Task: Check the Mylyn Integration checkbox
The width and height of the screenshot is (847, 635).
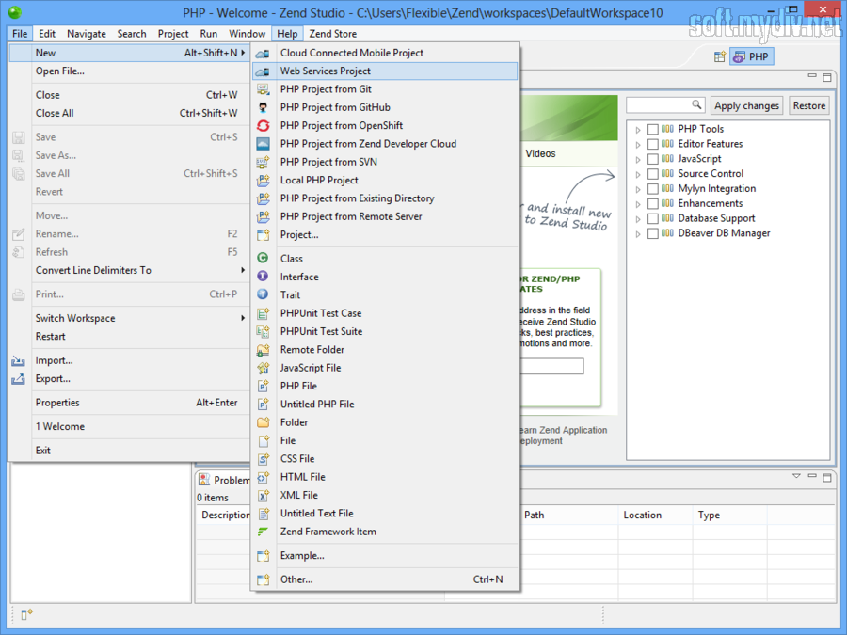Action: pyautogui.click(x=652, y=189)
